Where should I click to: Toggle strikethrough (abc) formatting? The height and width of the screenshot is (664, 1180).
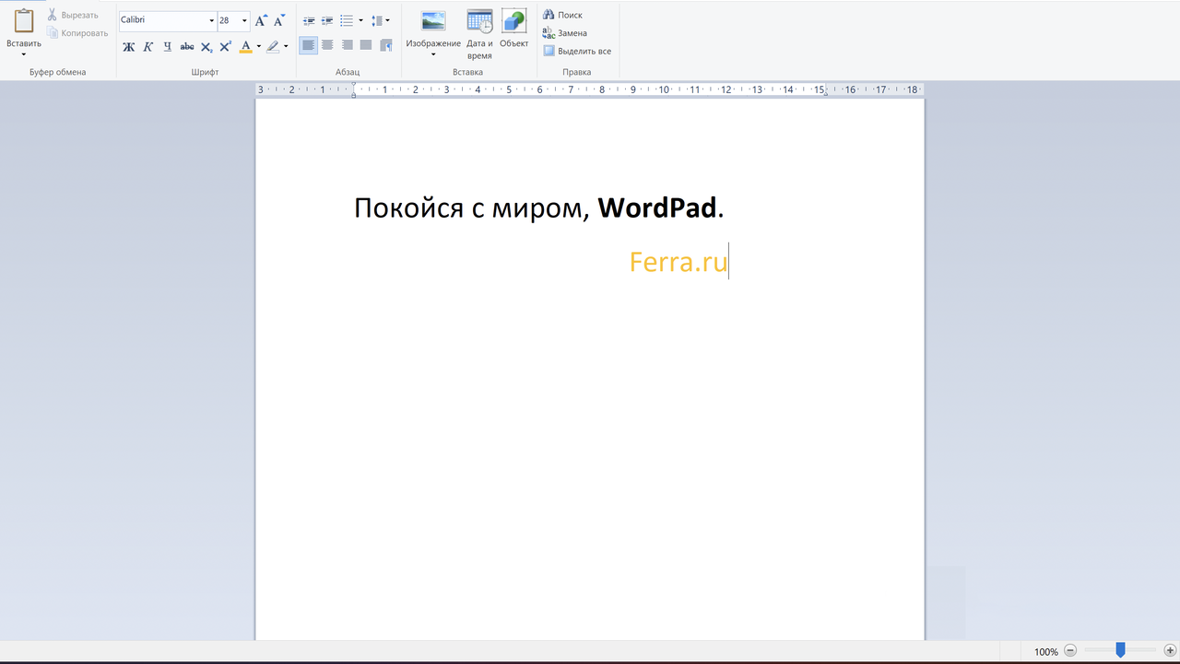[187, 46]
